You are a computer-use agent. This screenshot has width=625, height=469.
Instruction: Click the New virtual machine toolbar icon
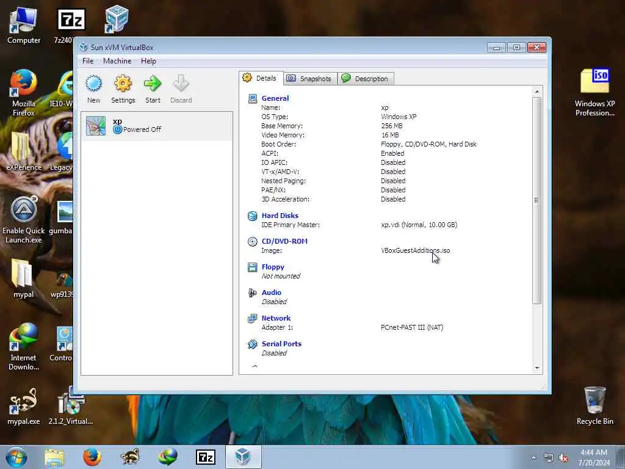click(93, 89)
